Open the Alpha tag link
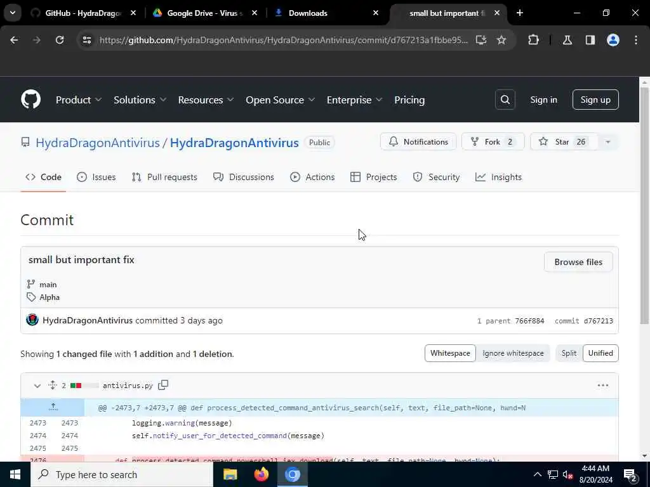The width and height of the screenshot is (650, 487). (x=50, y=297)
